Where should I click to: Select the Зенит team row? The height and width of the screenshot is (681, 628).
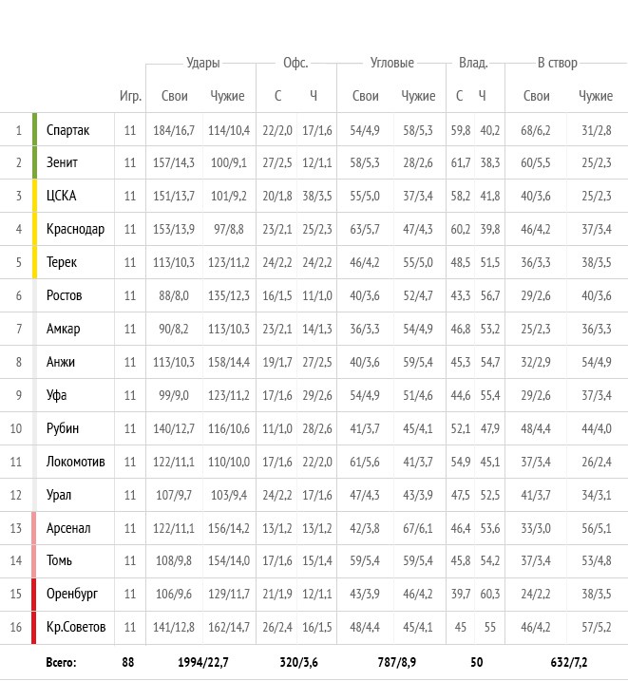coord(314,162)
